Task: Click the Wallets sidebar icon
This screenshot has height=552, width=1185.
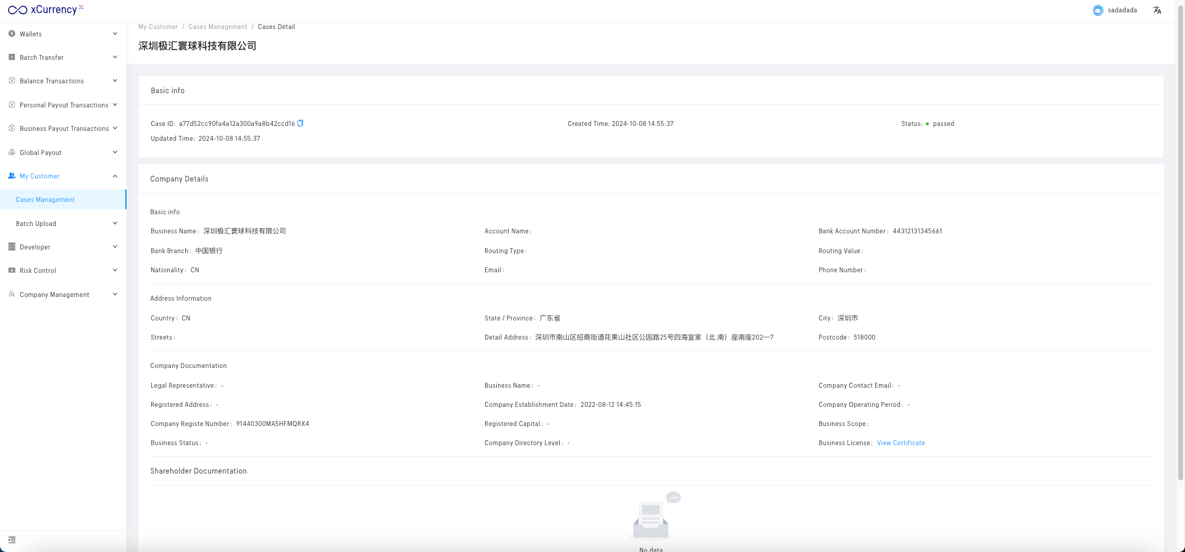Action: coord(12,34)
